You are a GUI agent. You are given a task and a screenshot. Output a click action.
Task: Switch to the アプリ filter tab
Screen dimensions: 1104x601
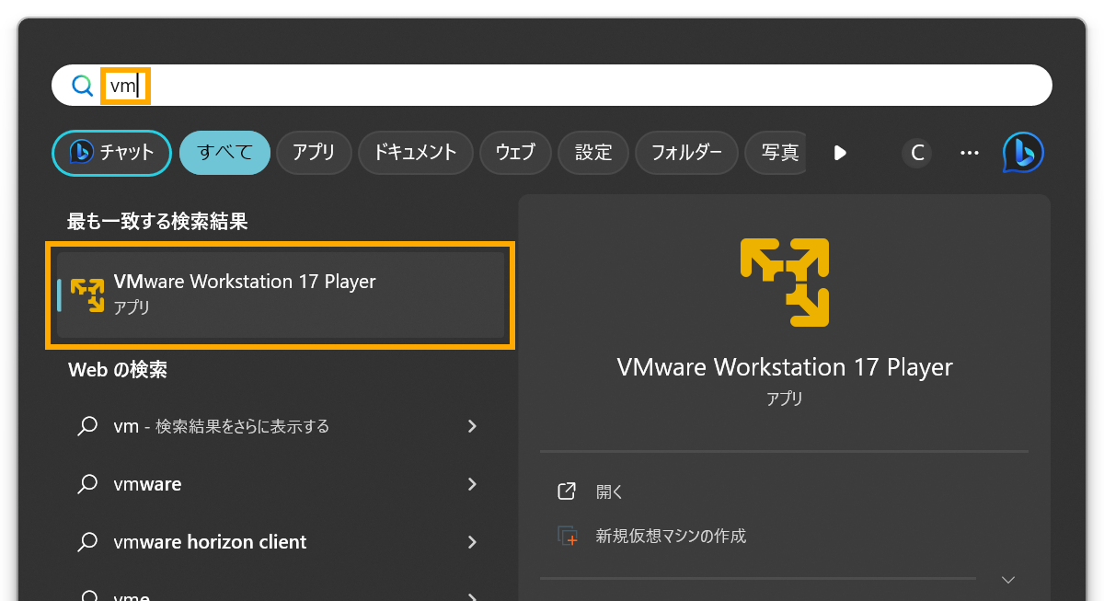(x=314, y=153)
